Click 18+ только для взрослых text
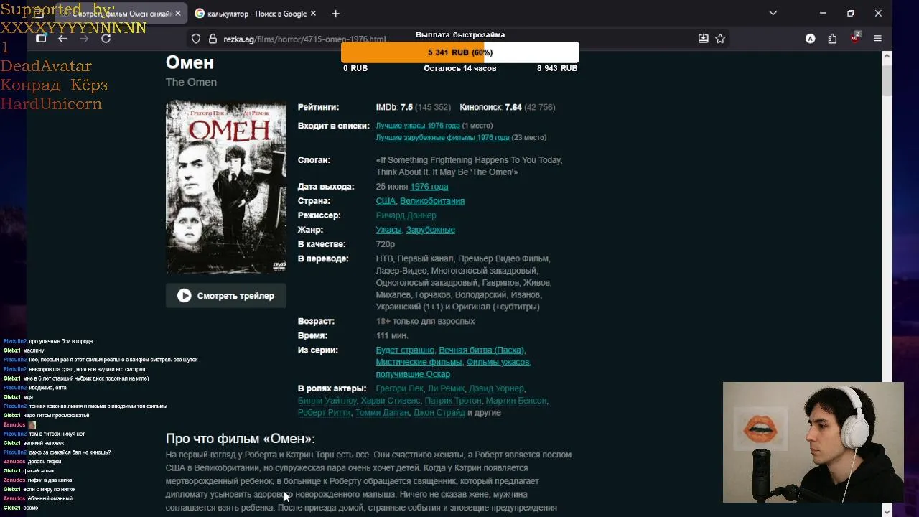This screenshot has width=919, height=517. [x=425, y=322]
